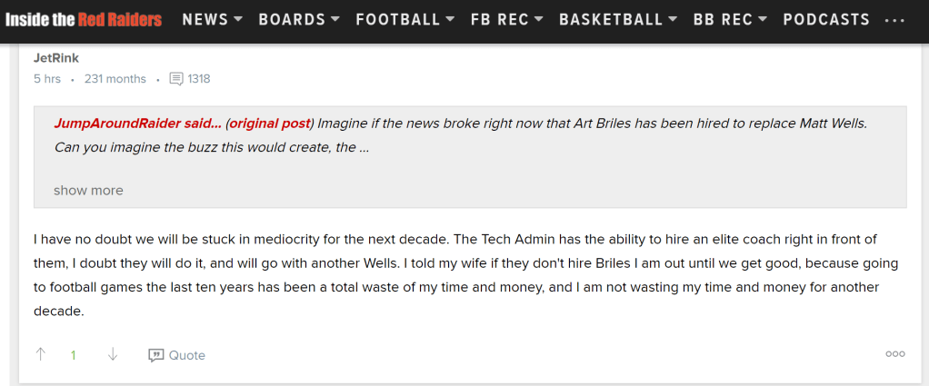This screenshot has width=929, height=386.
Task: Open the post options ellipsis menu
Action: [x=894, y=354]
